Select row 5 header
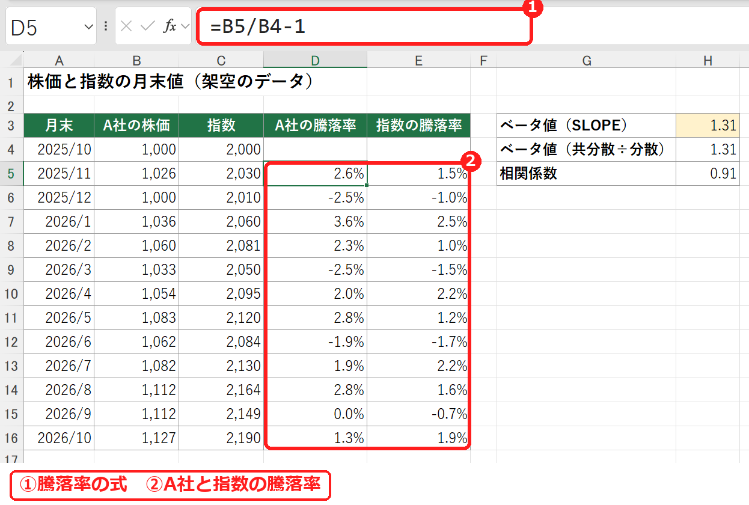This screenshot has width=749, height=505. [12, 174]
